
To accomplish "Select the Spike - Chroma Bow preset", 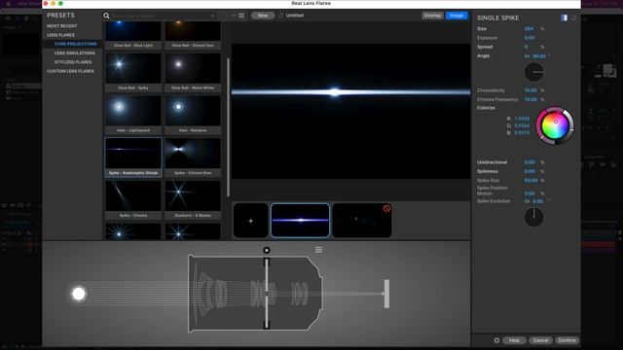I will [193, 157].
